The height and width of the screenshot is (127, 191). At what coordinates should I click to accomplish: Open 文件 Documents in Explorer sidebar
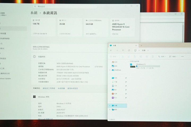[115, 86]
